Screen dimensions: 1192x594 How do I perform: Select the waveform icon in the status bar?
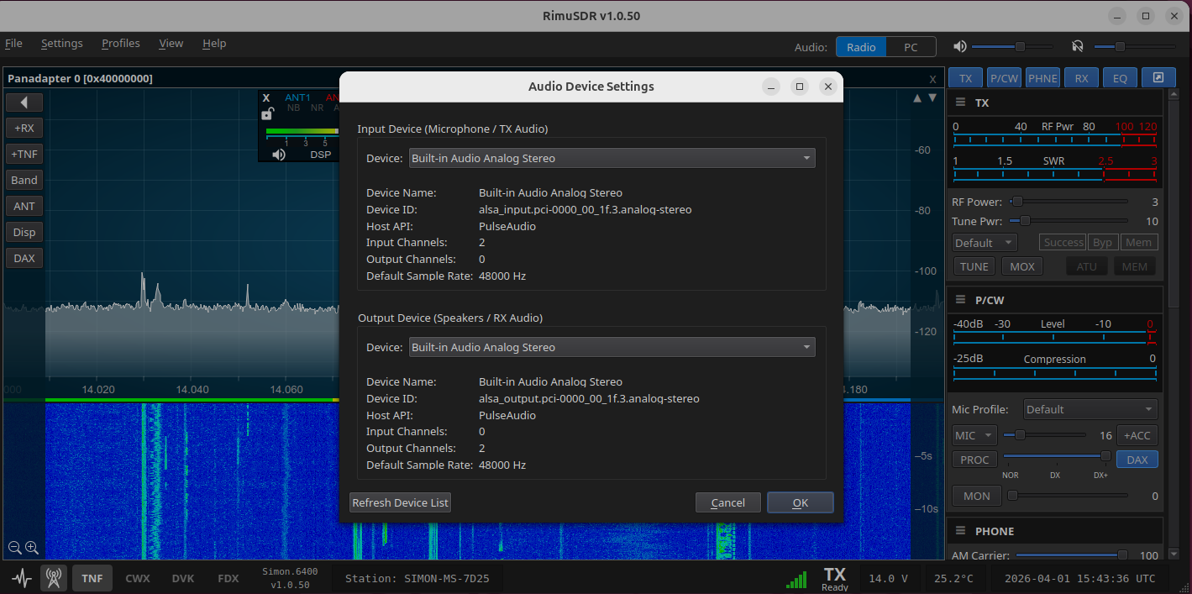20,578
